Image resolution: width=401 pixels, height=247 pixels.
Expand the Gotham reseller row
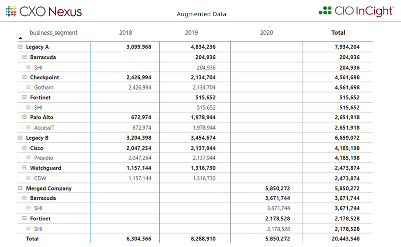click(28, 88)
